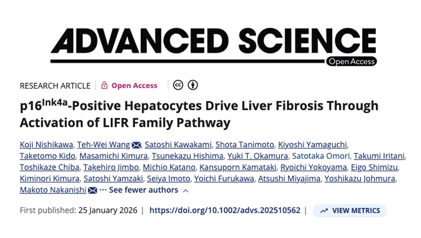
Task: Open author Tsunekazu Hishima's link
Action: 187,156
